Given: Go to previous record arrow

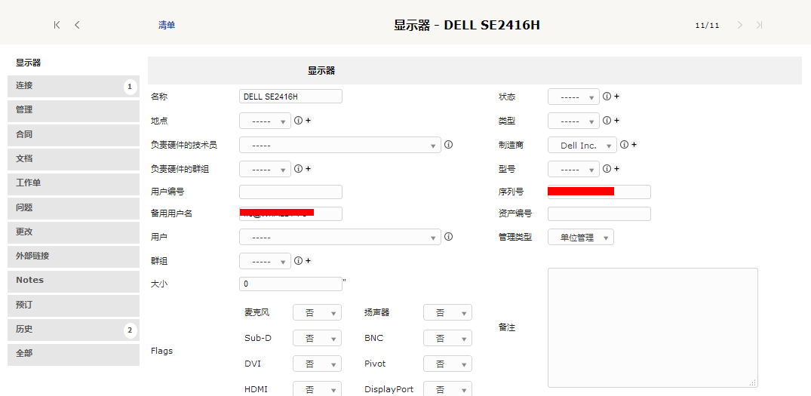Looking at the screenshot, I should point(77,25).
